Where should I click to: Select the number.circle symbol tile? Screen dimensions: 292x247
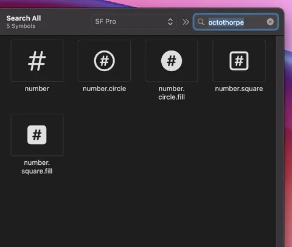coord(104,61)
